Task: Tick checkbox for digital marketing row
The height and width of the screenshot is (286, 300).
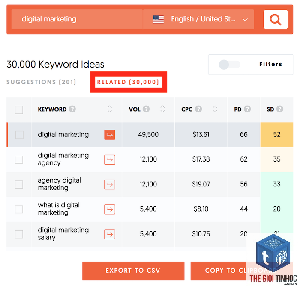Action: coord(19,135)
